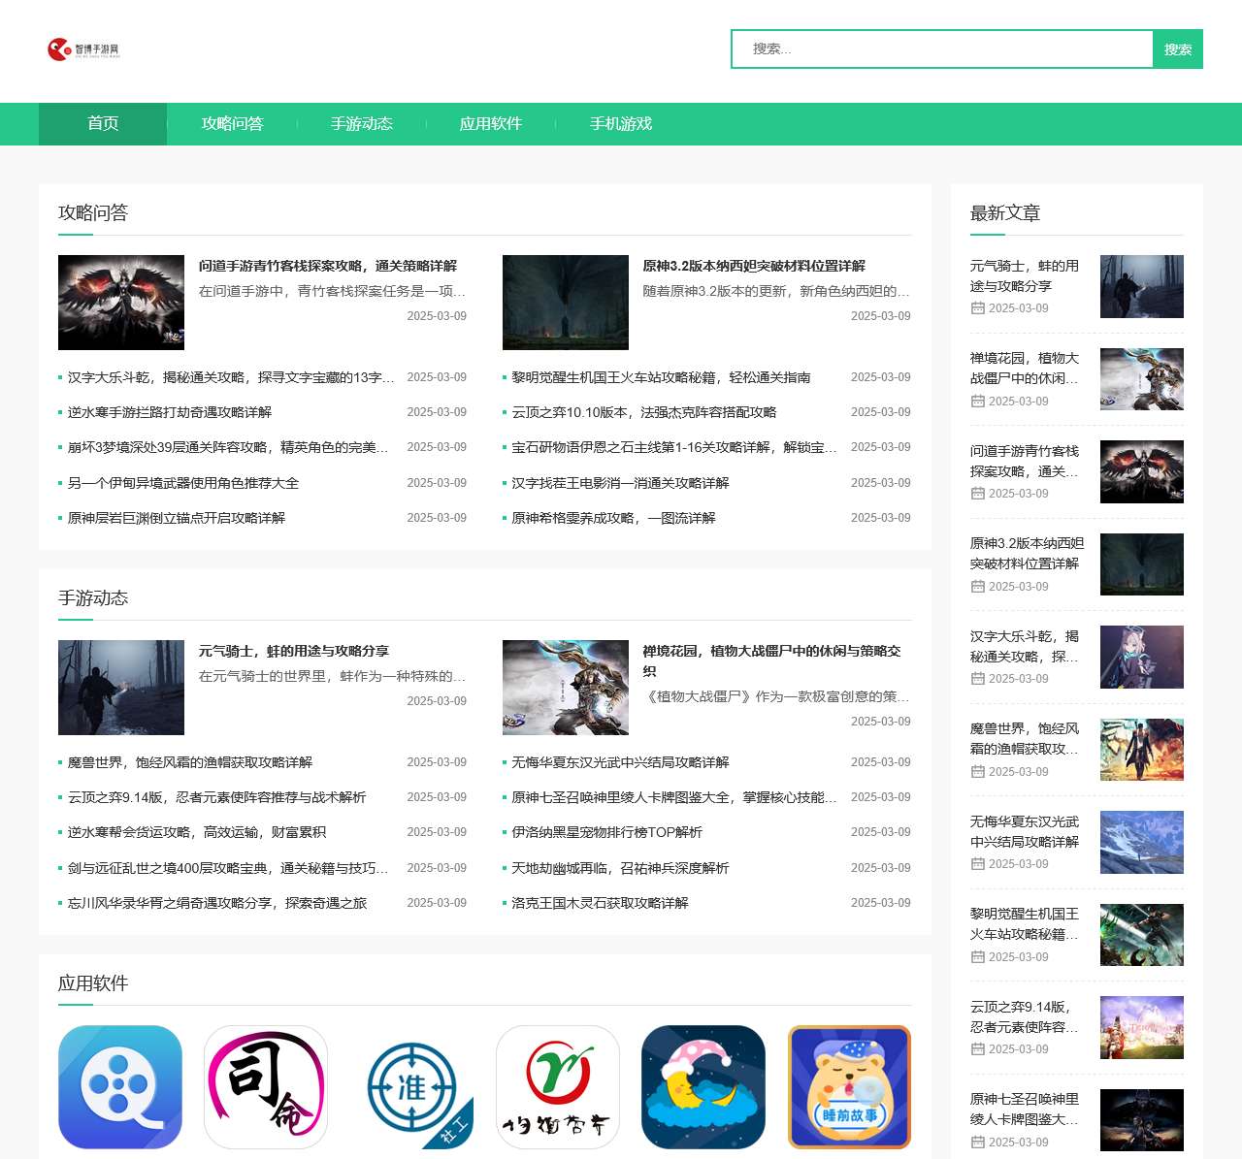Image resolution: width=1242 pixels, height=1159 pixels.
Task: Open the 手游动态 navigation menu item
Action: (x=361, y=124)
